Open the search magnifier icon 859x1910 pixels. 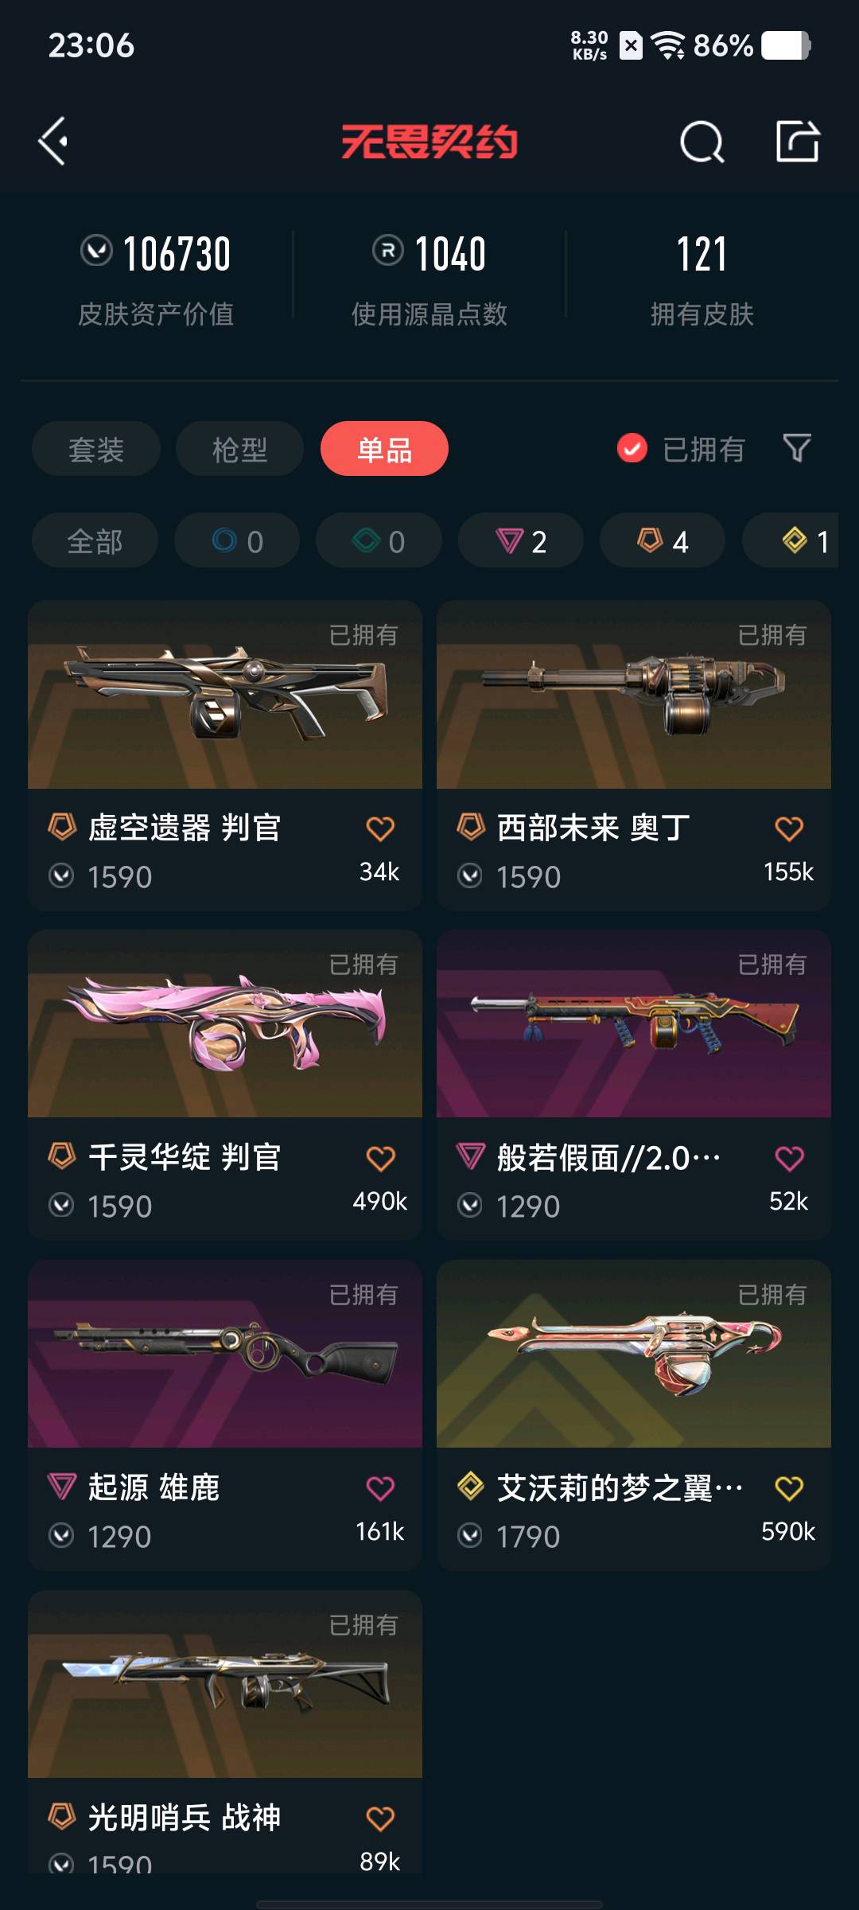click(x=702, y=142)
